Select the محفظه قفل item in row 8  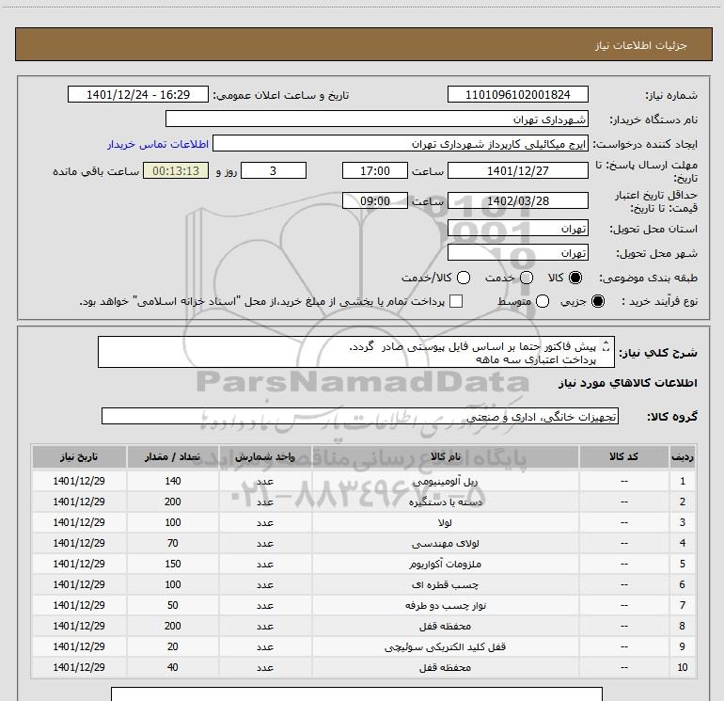click(363, 626)
